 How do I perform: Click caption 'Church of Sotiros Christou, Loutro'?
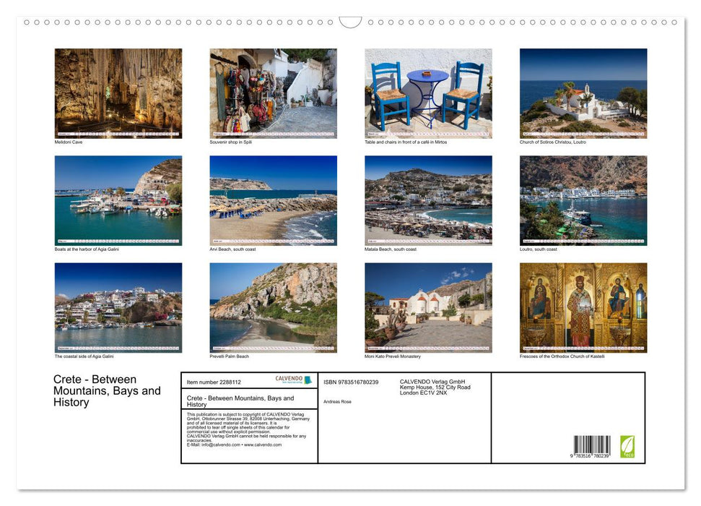point(552,142)
